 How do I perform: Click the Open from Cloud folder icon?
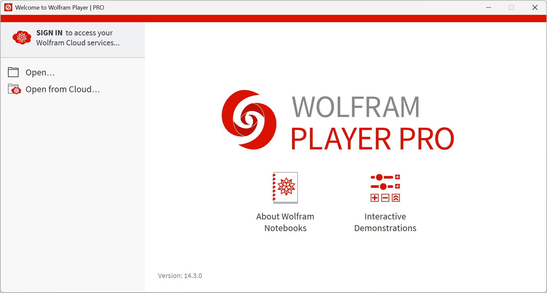15,89
